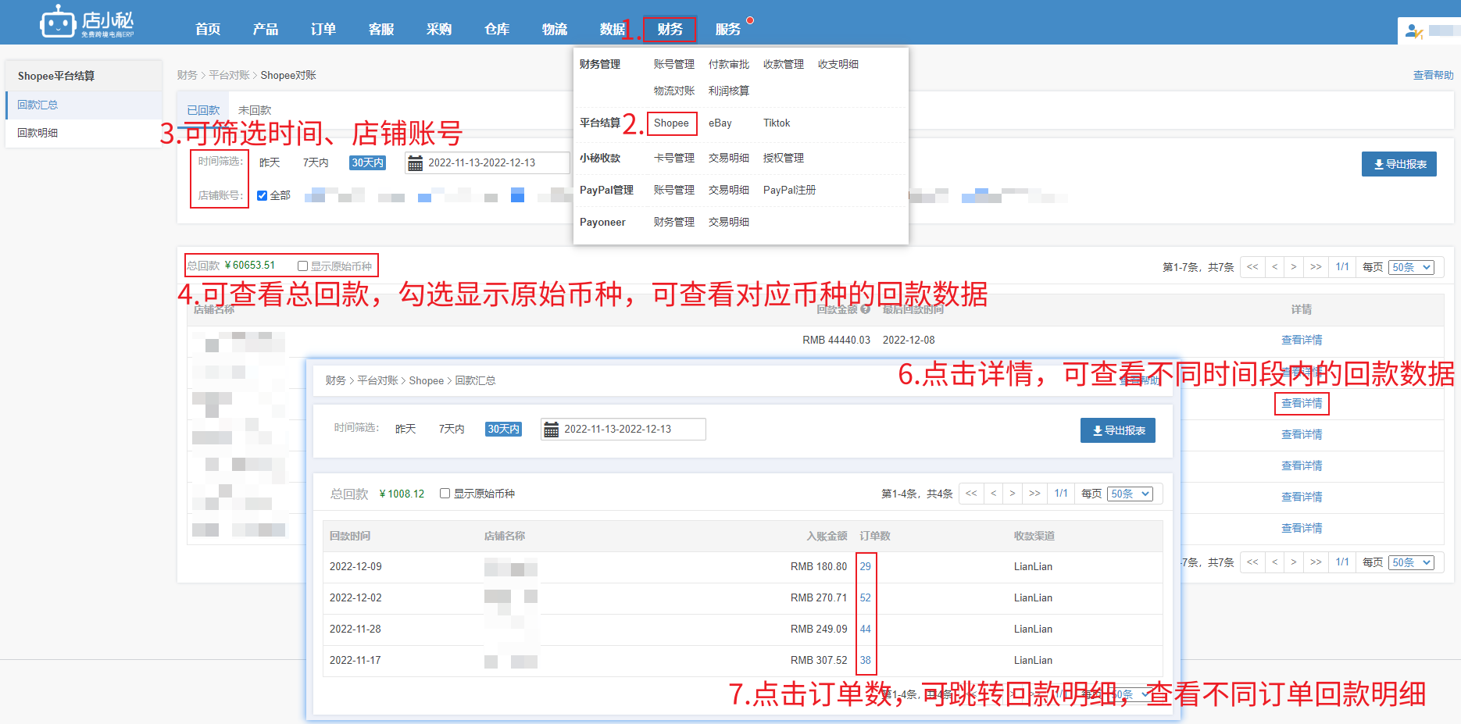The image size is (1461, 724).
Task: Switch to 已回款 tab
Action: pyautogui.click(x=203, y=110)
